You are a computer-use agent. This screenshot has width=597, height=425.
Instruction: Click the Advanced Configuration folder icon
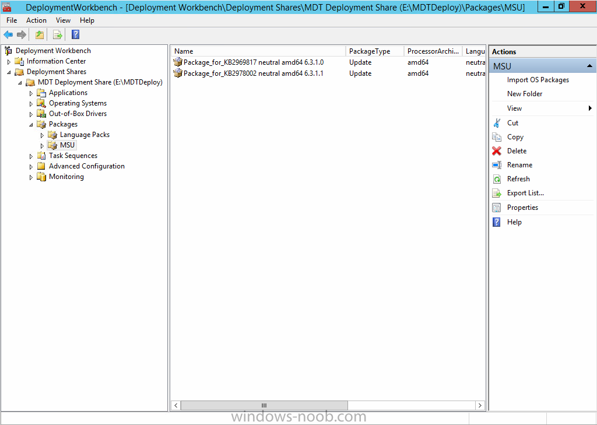(41, 166)
